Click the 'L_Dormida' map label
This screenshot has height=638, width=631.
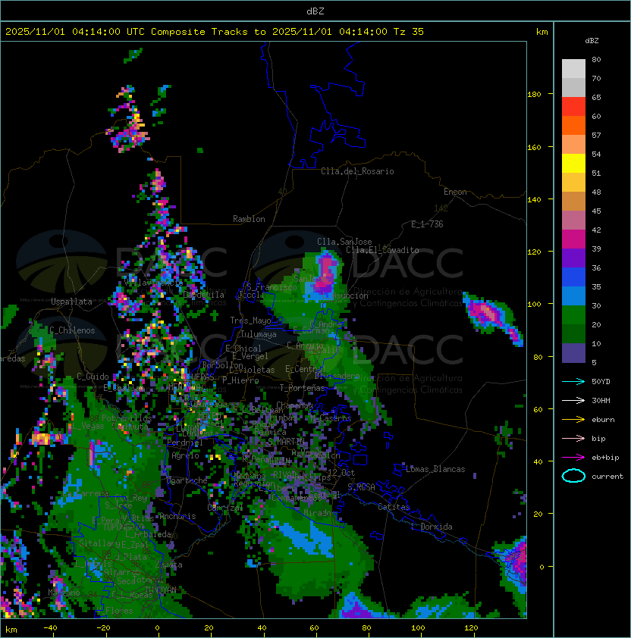432,527
